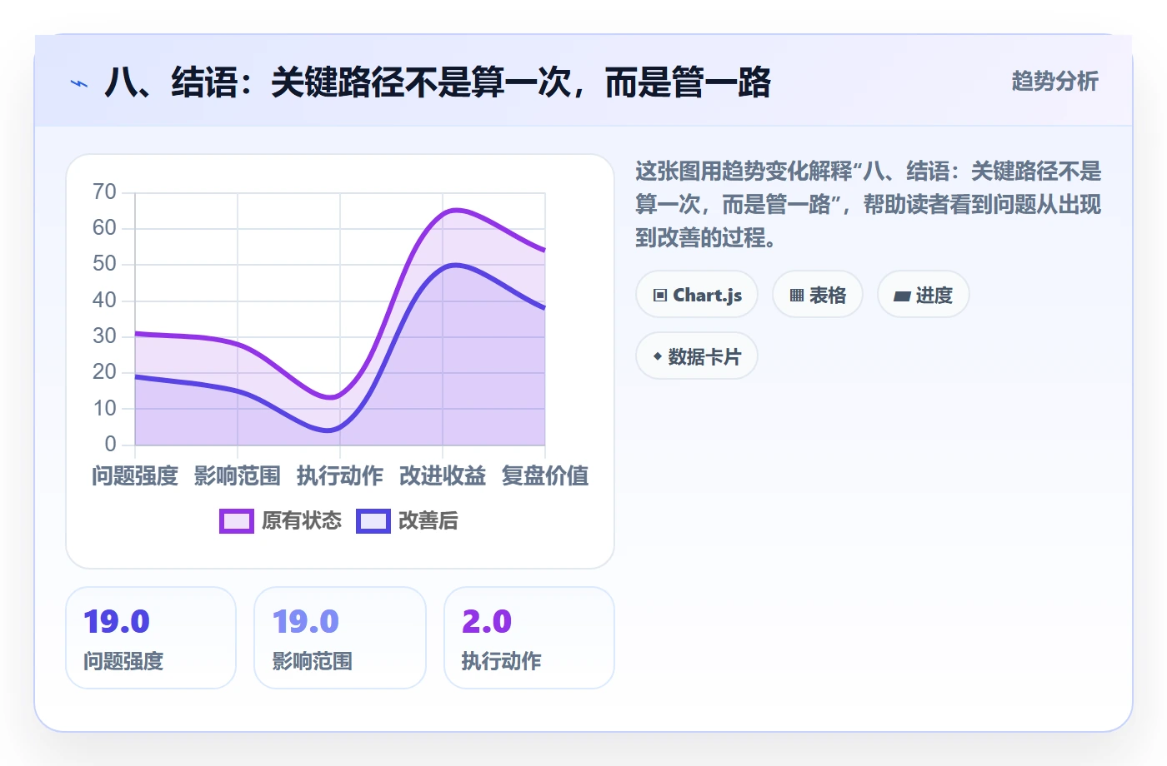Click the 影响范围 axis label
The height and width of the screenshot is (766, 1167).
pyautogui.click(x=238, y=475)
